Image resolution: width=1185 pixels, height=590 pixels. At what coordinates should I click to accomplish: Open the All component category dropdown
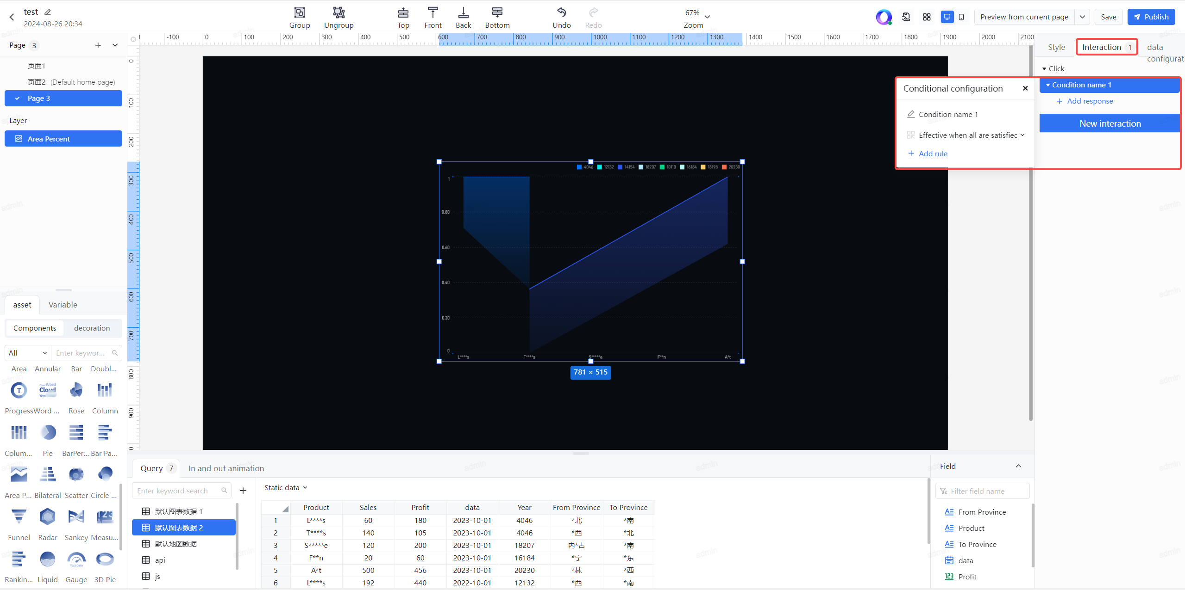coord(27,353)
